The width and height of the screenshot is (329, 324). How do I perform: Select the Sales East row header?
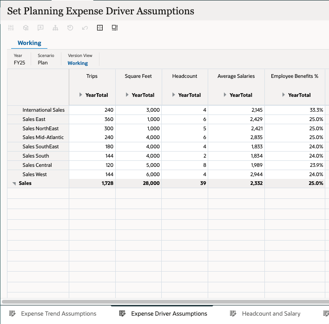(38, 119)
